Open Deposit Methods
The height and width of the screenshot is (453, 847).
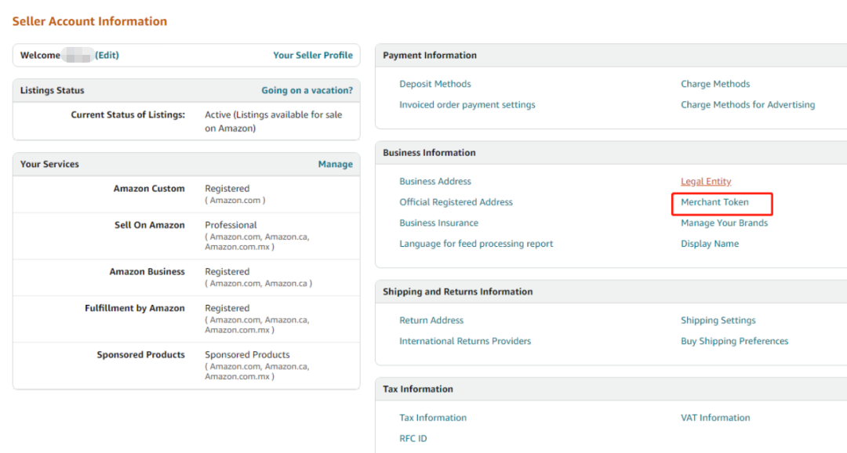(434, 84)
